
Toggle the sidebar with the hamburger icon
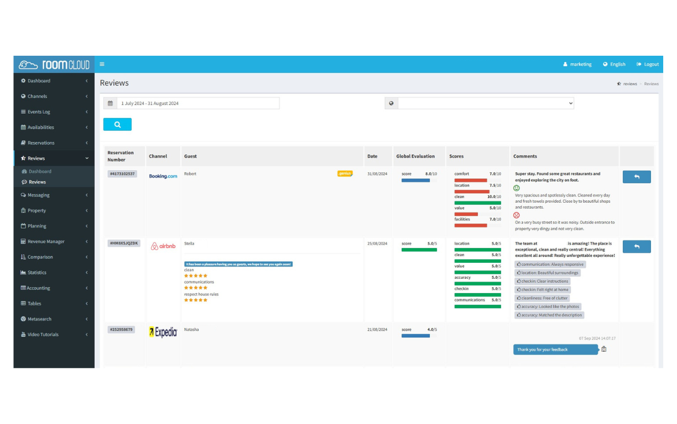click(x=102, y=64)
